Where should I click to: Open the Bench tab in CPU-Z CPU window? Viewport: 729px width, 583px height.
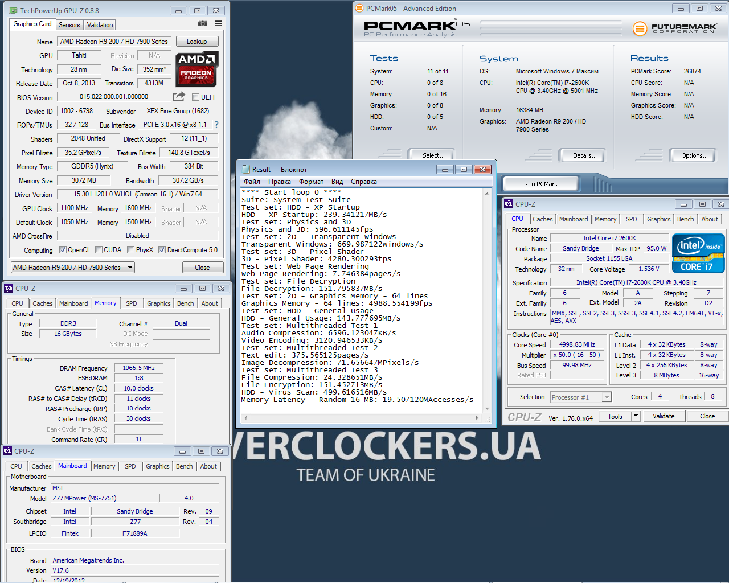coord(686,219)
